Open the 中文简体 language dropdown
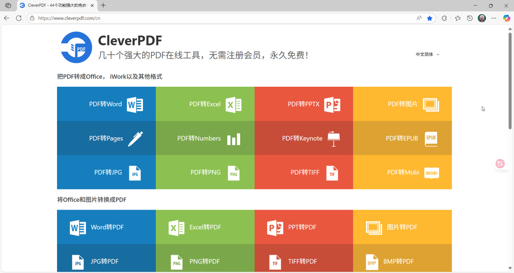Screen dimensions: 514x273 (x=428, y=54)
